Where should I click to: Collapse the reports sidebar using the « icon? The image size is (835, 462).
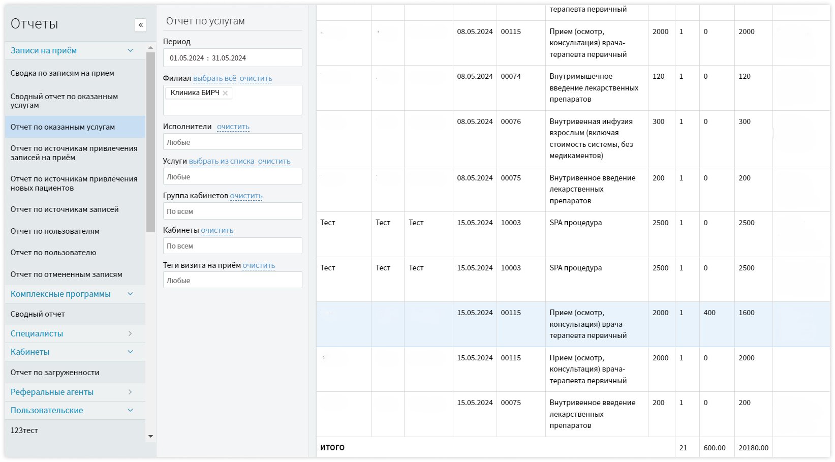[x=140, y=25]
